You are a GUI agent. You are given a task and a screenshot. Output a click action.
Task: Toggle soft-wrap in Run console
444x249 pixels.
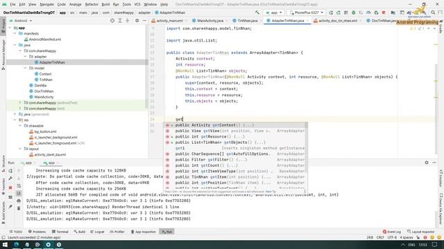tap(19, 186)
